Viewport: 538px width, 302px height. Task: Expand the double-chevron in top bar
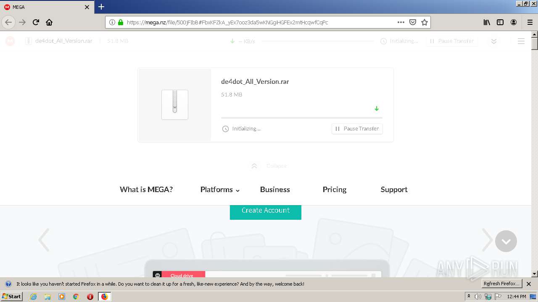click(x=494, y=41)
